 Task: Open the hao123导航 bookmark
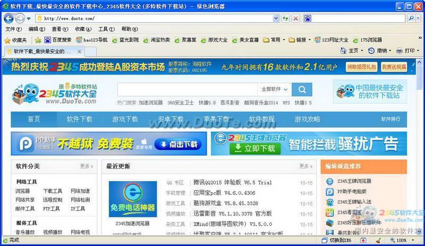click(x=91, y=40)
